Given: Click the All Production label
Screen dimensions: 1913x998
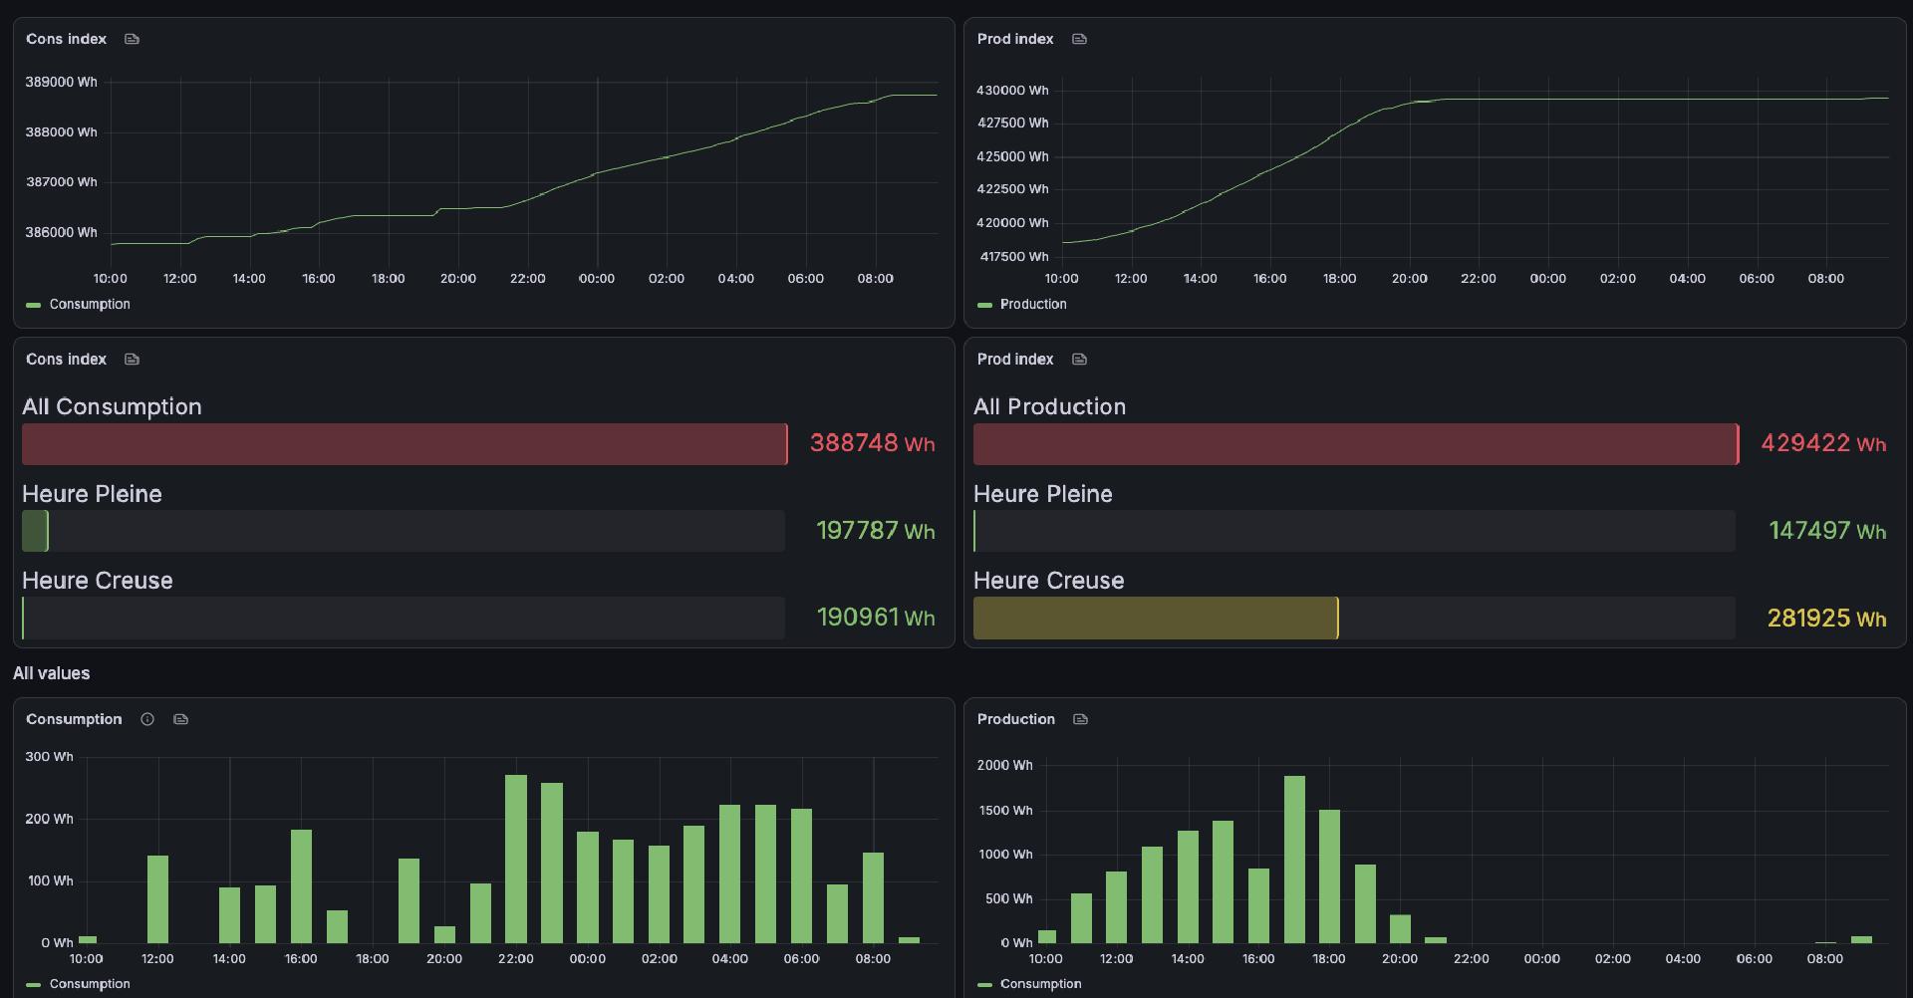Looking at the screenshot, I should (1049, 406).
